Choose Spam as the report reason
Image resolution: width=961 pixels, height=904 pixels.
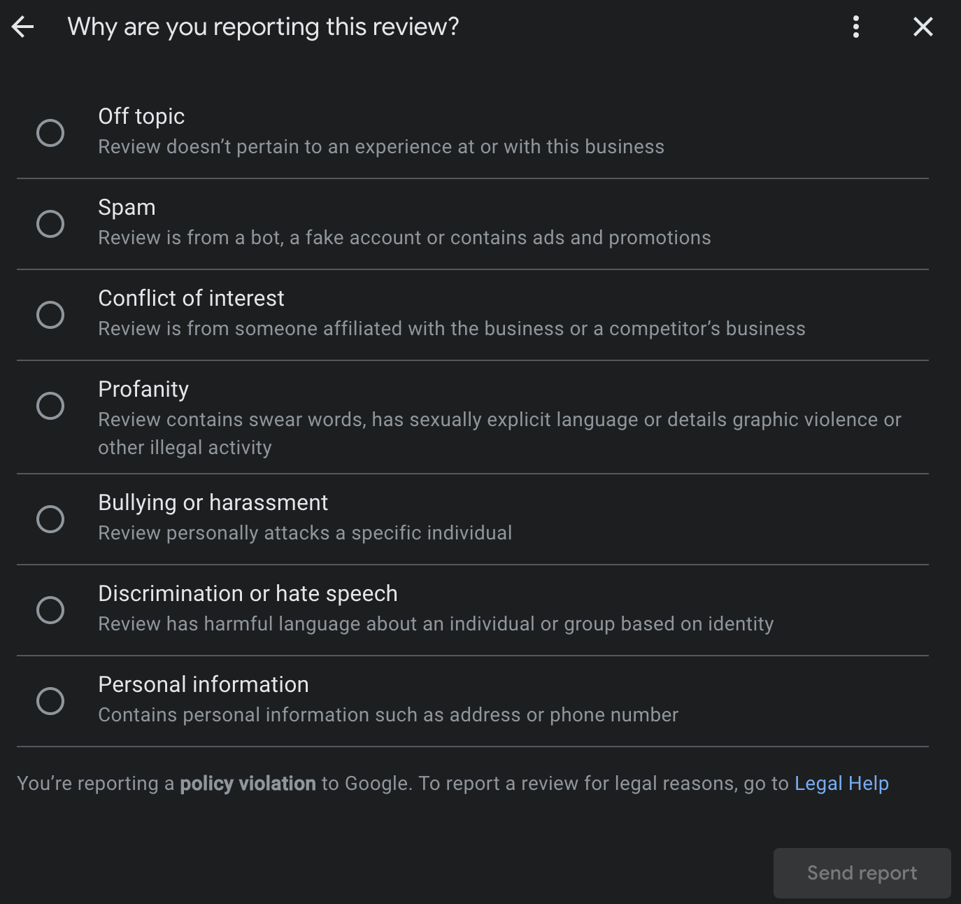click(50, 223)
